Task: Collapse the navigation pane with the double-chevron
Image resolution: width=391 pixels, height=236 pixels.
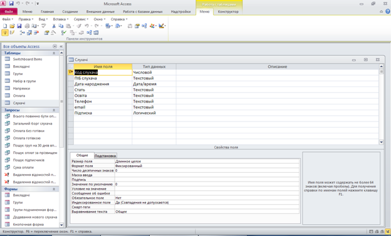Action: point(61,46)
